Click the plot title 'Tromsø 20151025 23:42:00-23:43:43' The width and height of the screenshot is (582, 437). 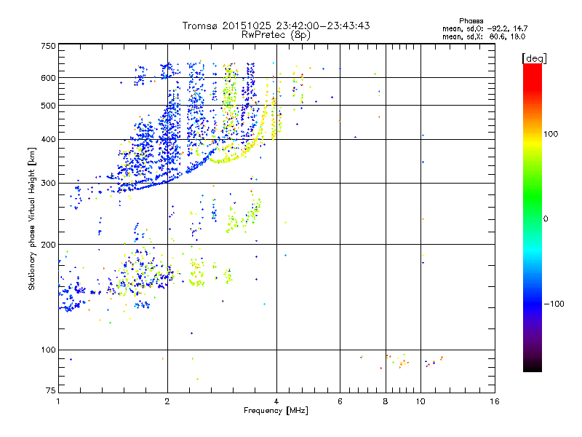[x=276, y=25]
